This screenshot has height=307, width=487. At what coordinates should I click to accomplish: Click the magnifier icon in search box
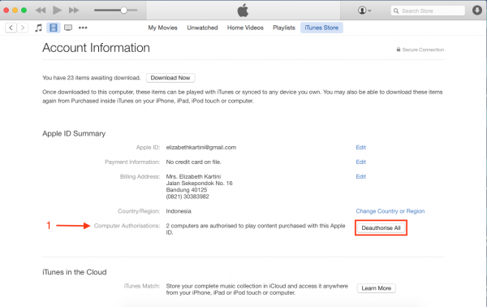[x=396, y=11]
